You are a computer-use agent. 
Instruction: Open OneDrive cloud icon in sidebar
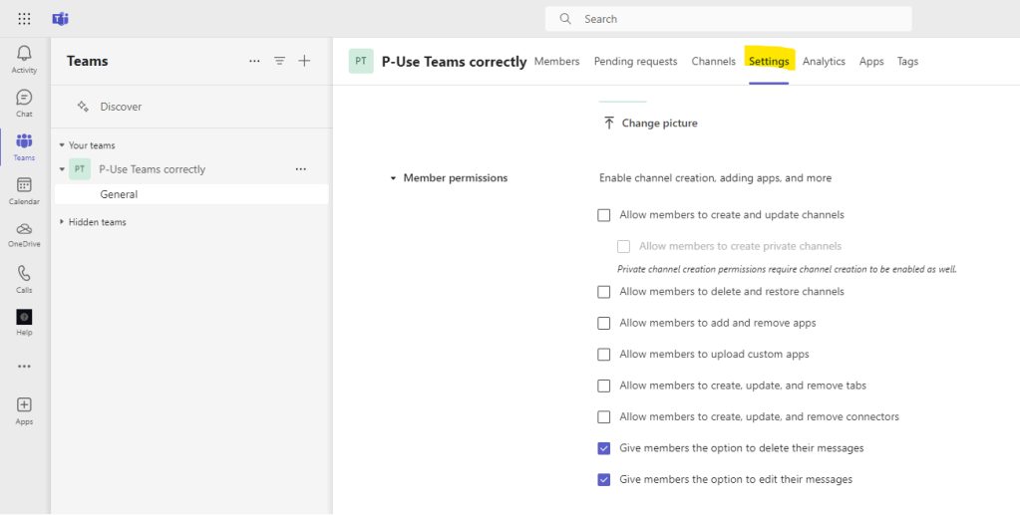click(24, 230)
